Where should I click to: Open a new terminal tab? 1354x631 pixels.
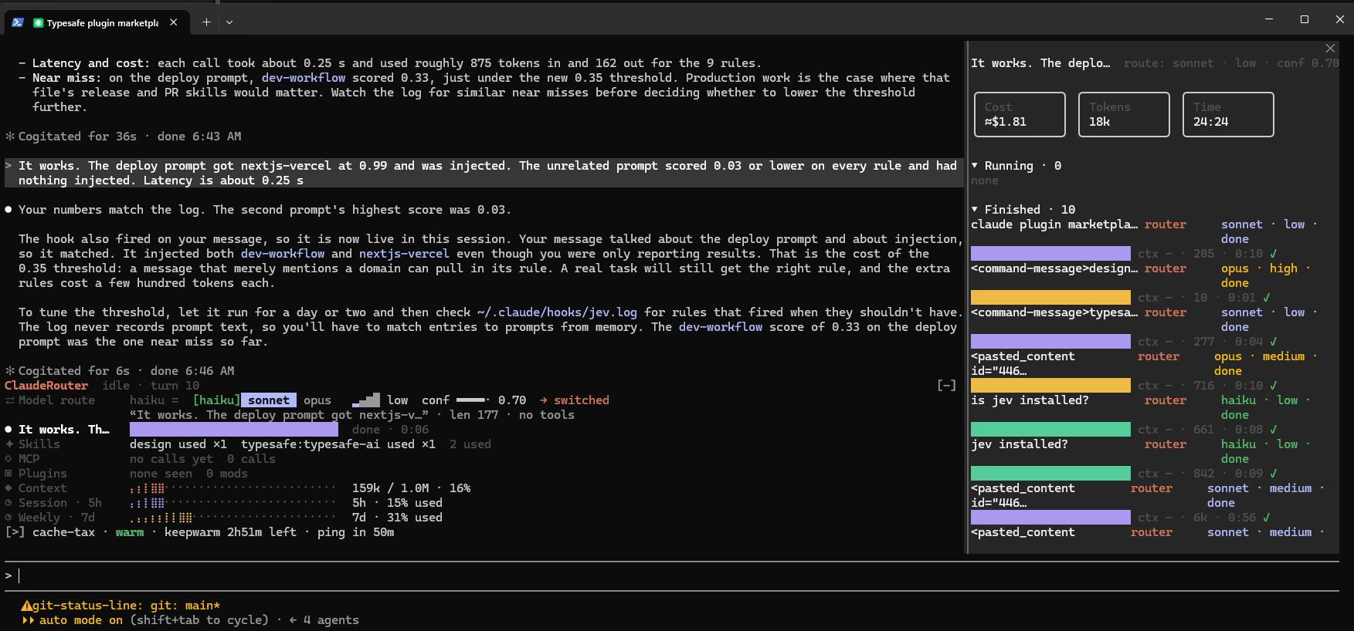point(206,22)
